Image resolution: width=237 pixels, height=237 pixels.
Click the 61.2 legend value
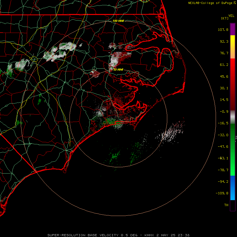tap(224, 65)
